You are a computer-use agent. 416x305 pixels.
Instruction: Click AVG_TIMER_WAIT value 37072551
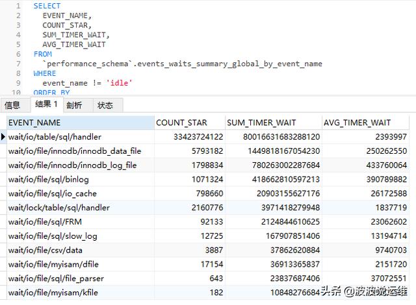coord(389,278)
